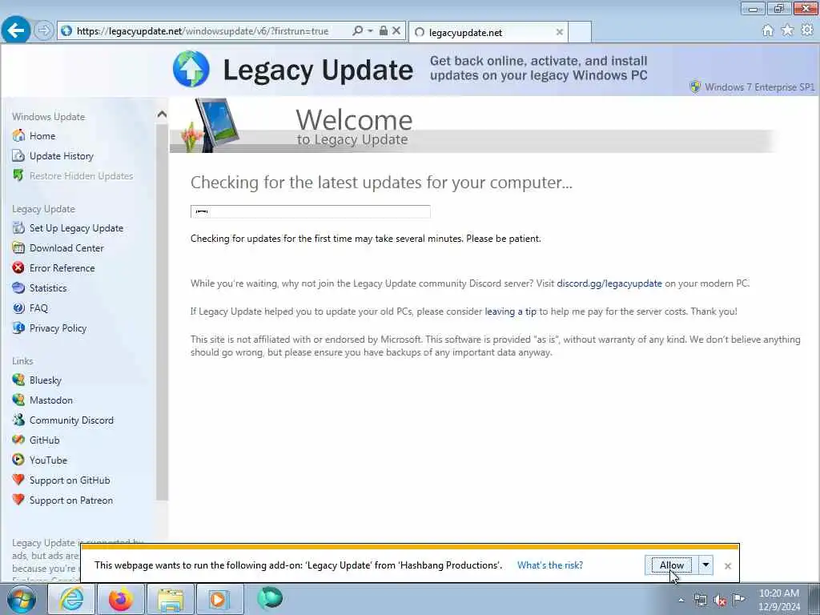This screenshot has width=820, height=615.
Task: Click the Support on Patreon heart icon
Action: pos(18,500)
